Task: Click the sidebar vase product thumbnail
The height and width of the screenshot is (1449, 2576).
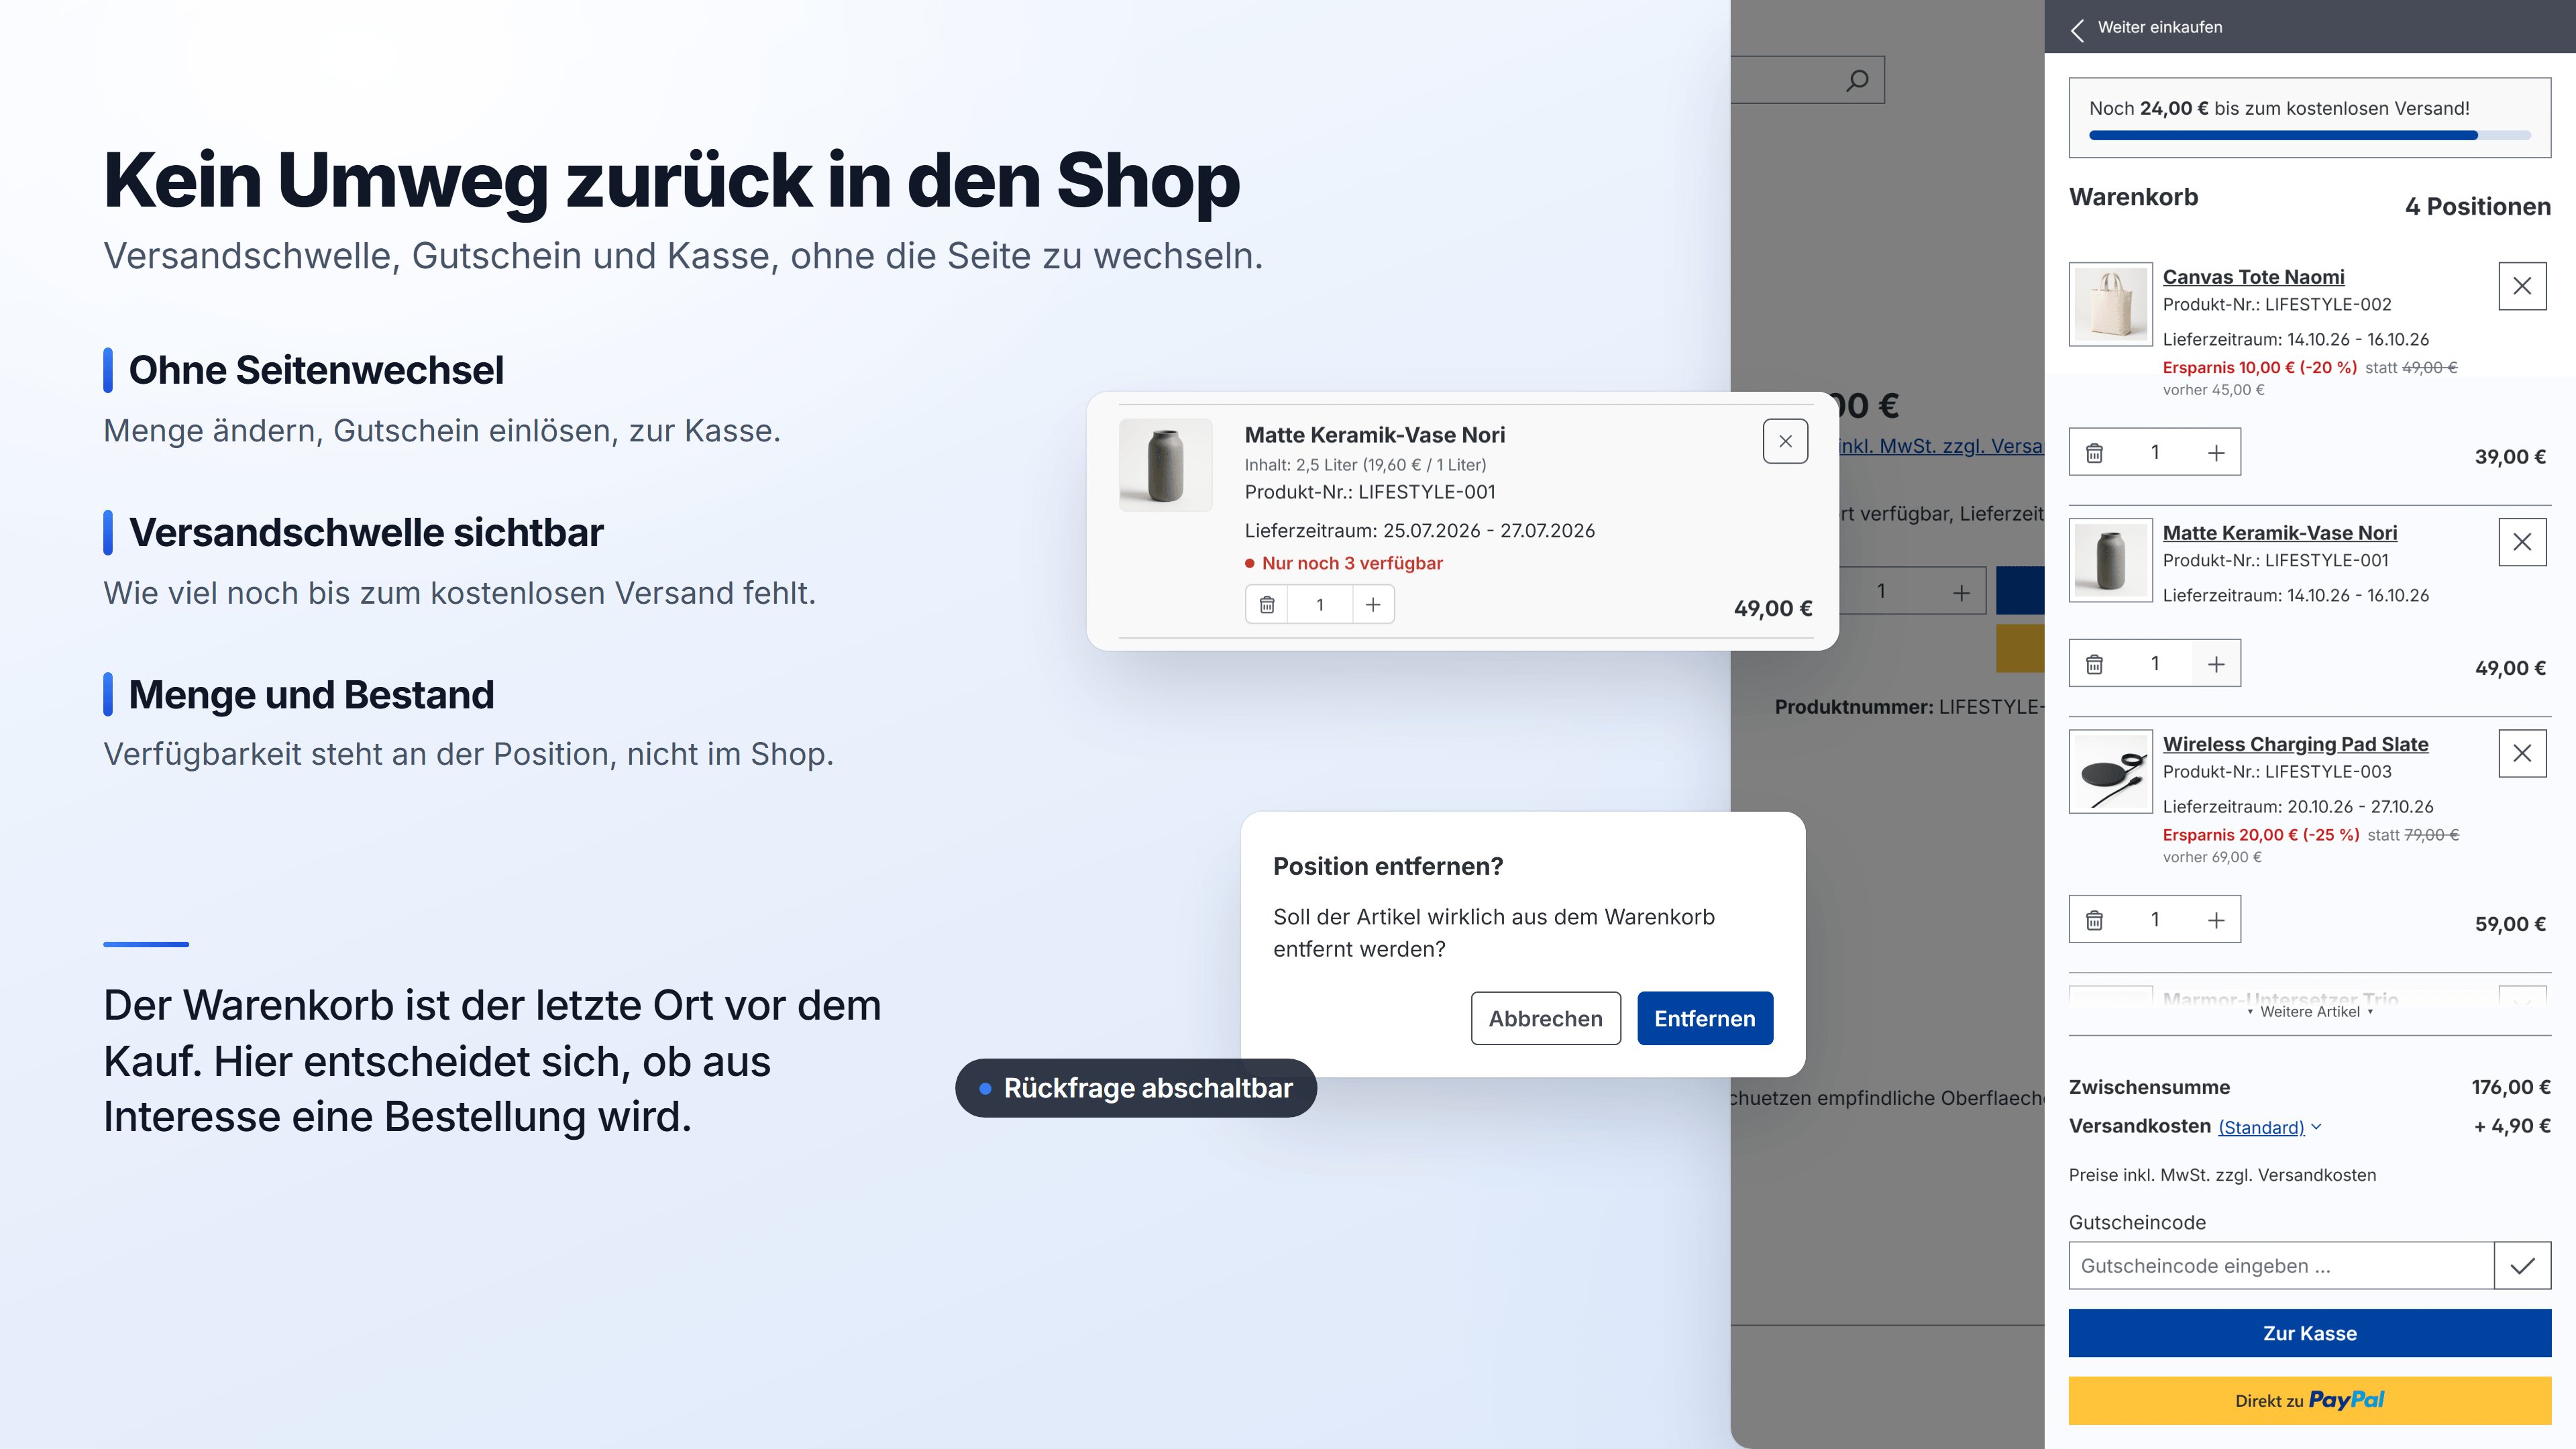Action: click(x=2111, y=560)
